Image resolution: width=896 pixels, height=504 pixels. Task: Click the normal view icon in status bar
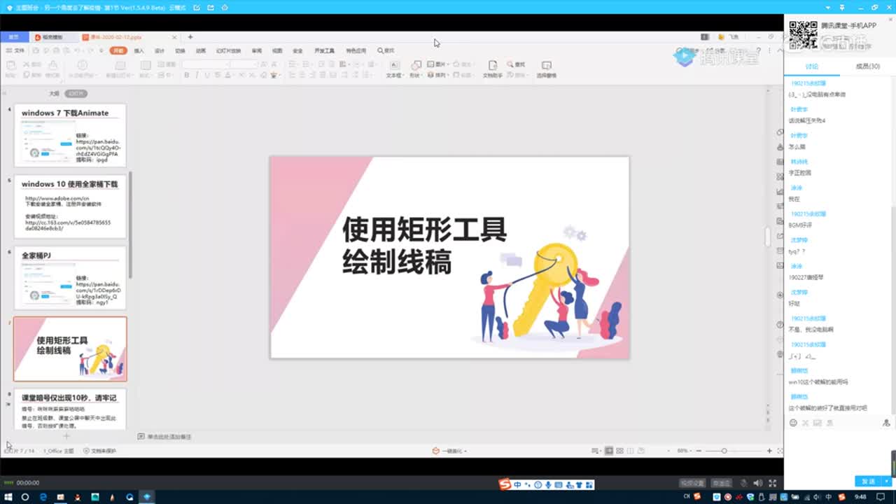[609, 451]
